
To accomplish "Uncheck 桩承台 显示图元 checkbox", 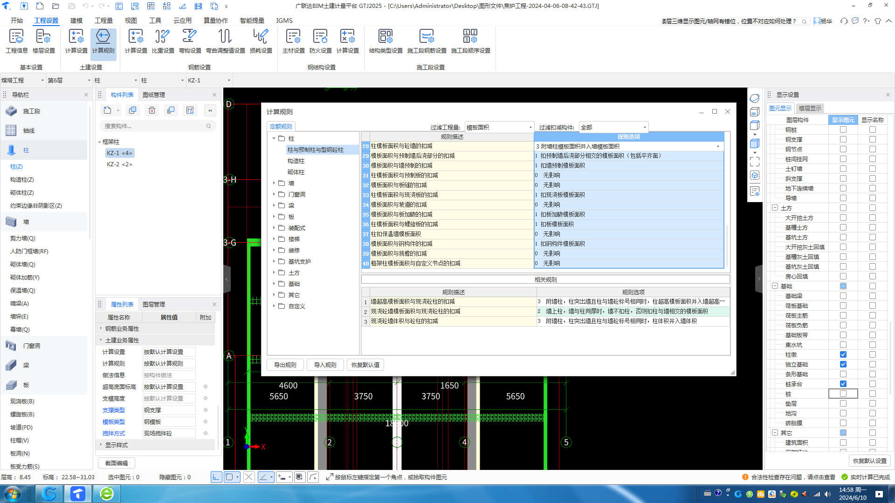I will coord(843,384).
